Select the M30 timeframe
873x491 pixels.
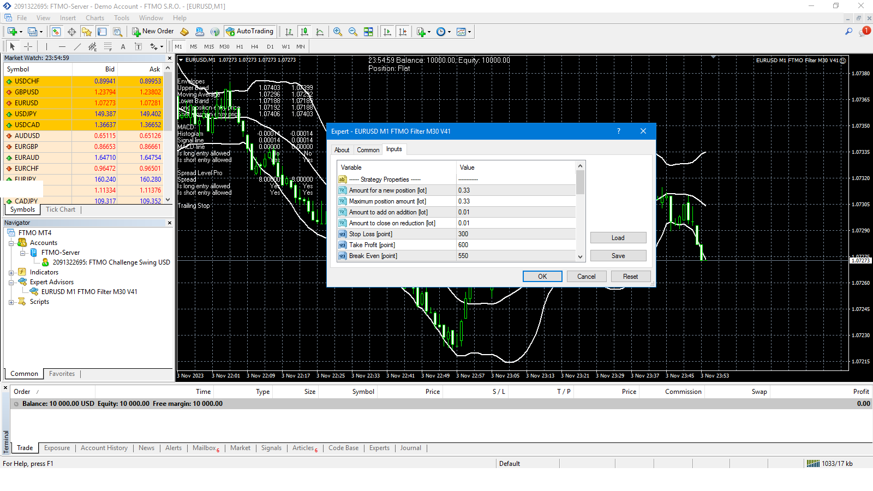[224, 47]
